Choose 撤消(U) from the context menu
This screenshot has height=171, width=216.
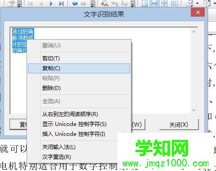point(79,45)
